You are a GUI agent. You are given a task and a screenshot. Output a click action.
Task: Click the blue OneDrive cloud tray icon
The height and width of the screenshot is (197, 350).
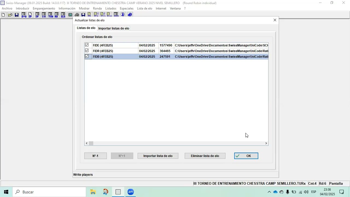275,192
